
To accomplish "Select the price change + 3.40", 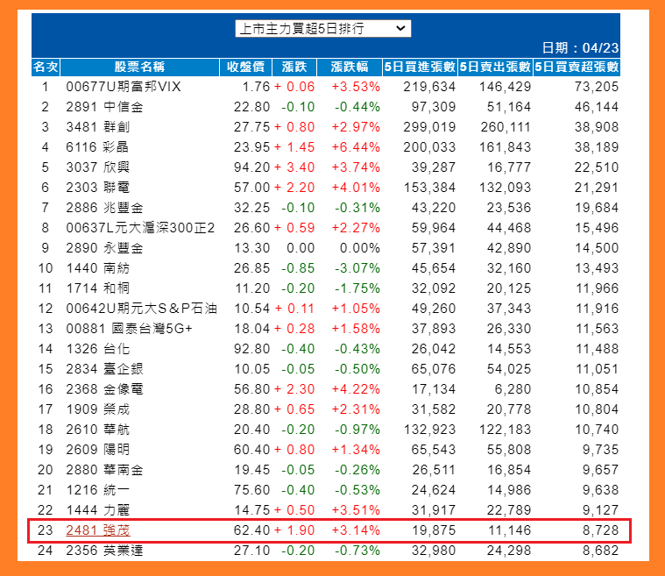I will click(x=294, y=167).
